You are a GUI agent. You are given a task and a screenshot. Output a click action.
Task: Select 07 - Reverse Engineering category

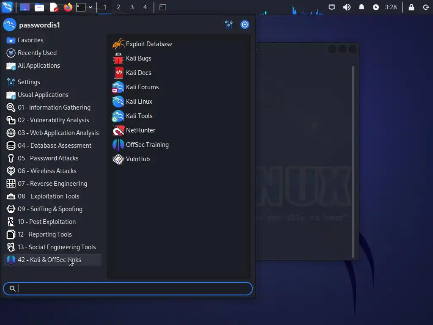(x=52, y=184)
